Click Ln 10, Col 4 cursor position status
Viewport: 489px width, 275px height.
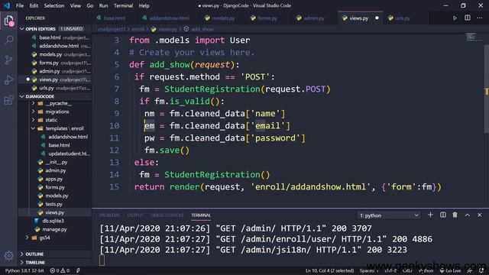(329, 270)
